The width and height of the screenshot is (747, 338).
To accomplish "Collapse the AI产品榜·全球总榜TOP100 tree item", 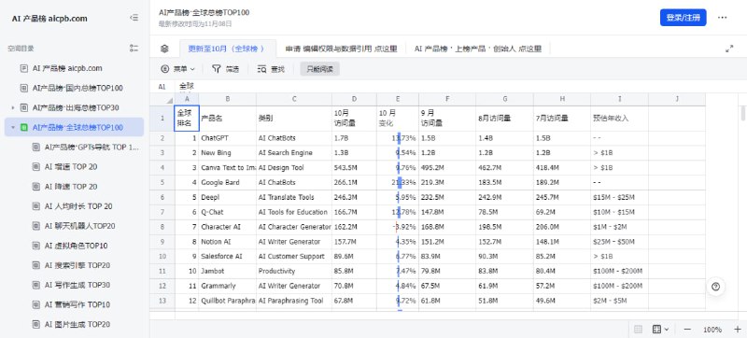I will 13,128.
